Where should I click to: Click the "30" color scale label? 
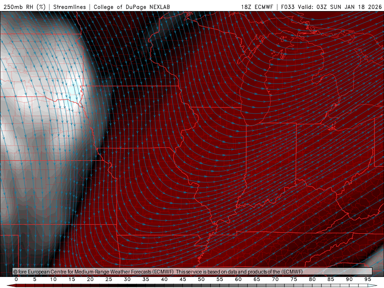(x=127, y=279)
